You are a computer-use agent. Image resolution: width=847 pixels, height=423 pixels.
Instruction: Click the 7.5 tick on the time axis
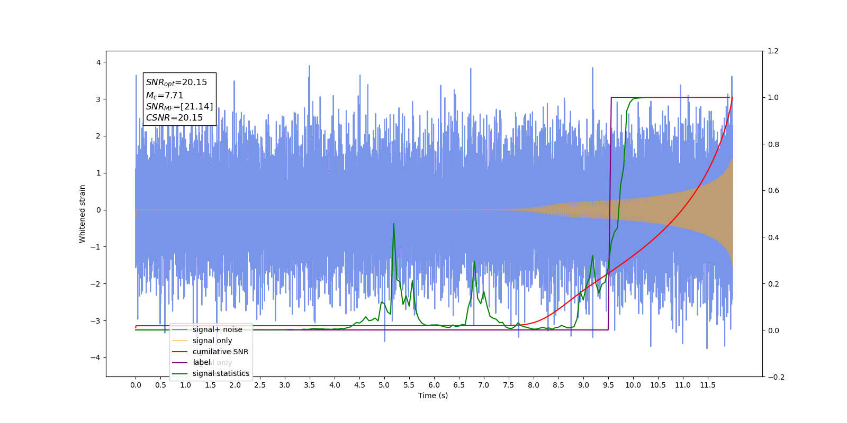click(509, 385)
